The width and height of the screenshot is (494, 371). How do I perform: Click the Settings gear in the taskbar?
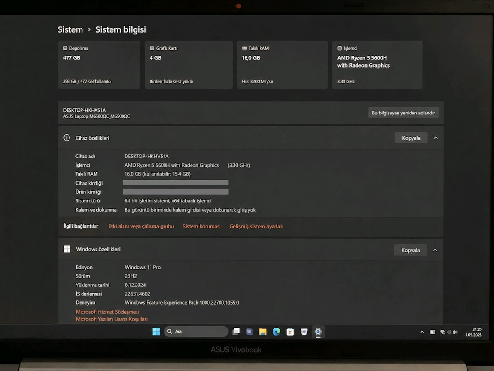click(x=318, y=331)
